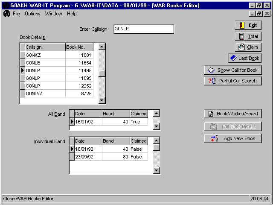Click the status bar clock 20:08:44
Screen dimensions: 273x205
pos(259,199)
